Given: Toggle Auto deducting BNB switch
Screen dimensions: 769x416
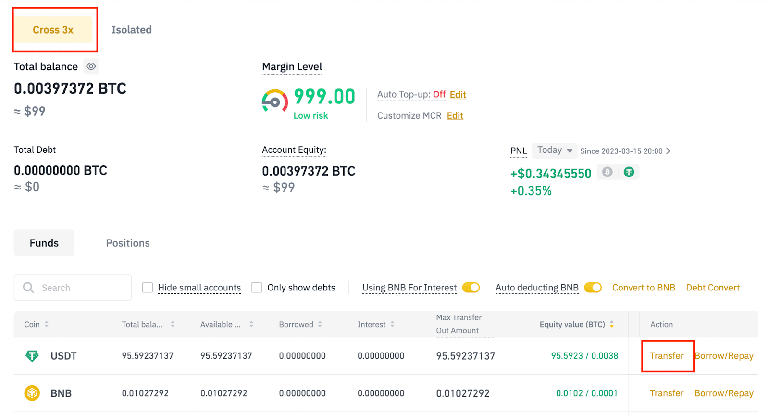Looking at the screenshot, I should 593,288.
